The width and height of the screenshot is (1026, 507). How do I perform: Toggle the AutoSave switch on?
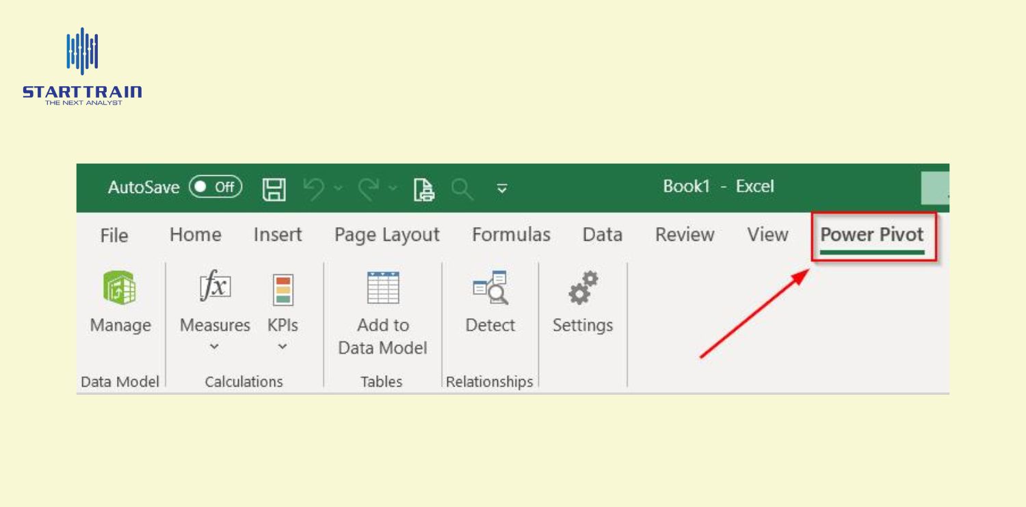tap(215, 187)
